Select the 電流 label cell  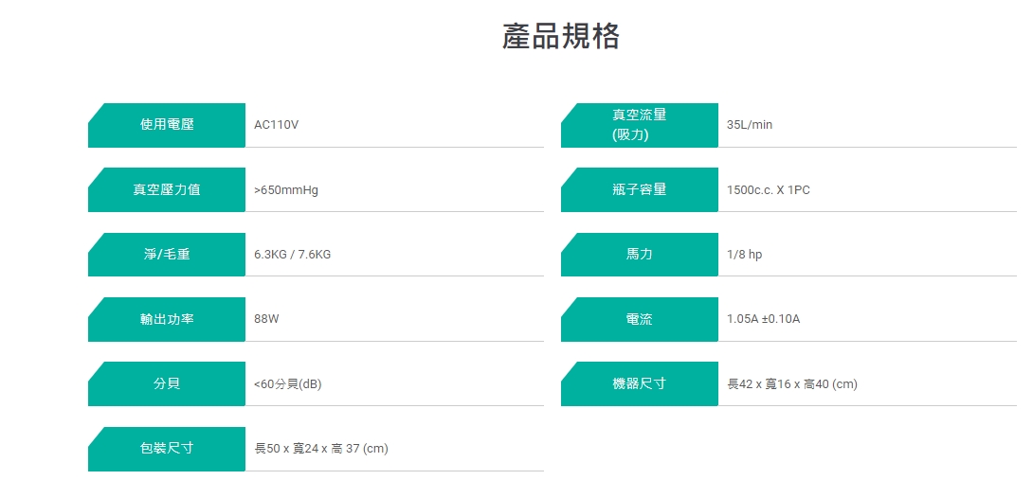point(640,319)
